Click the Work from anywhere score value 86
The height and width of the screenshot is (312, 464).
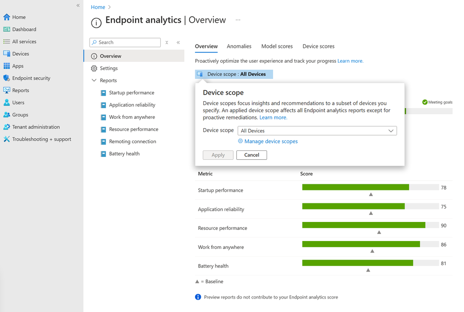click(x=443, y=245)
